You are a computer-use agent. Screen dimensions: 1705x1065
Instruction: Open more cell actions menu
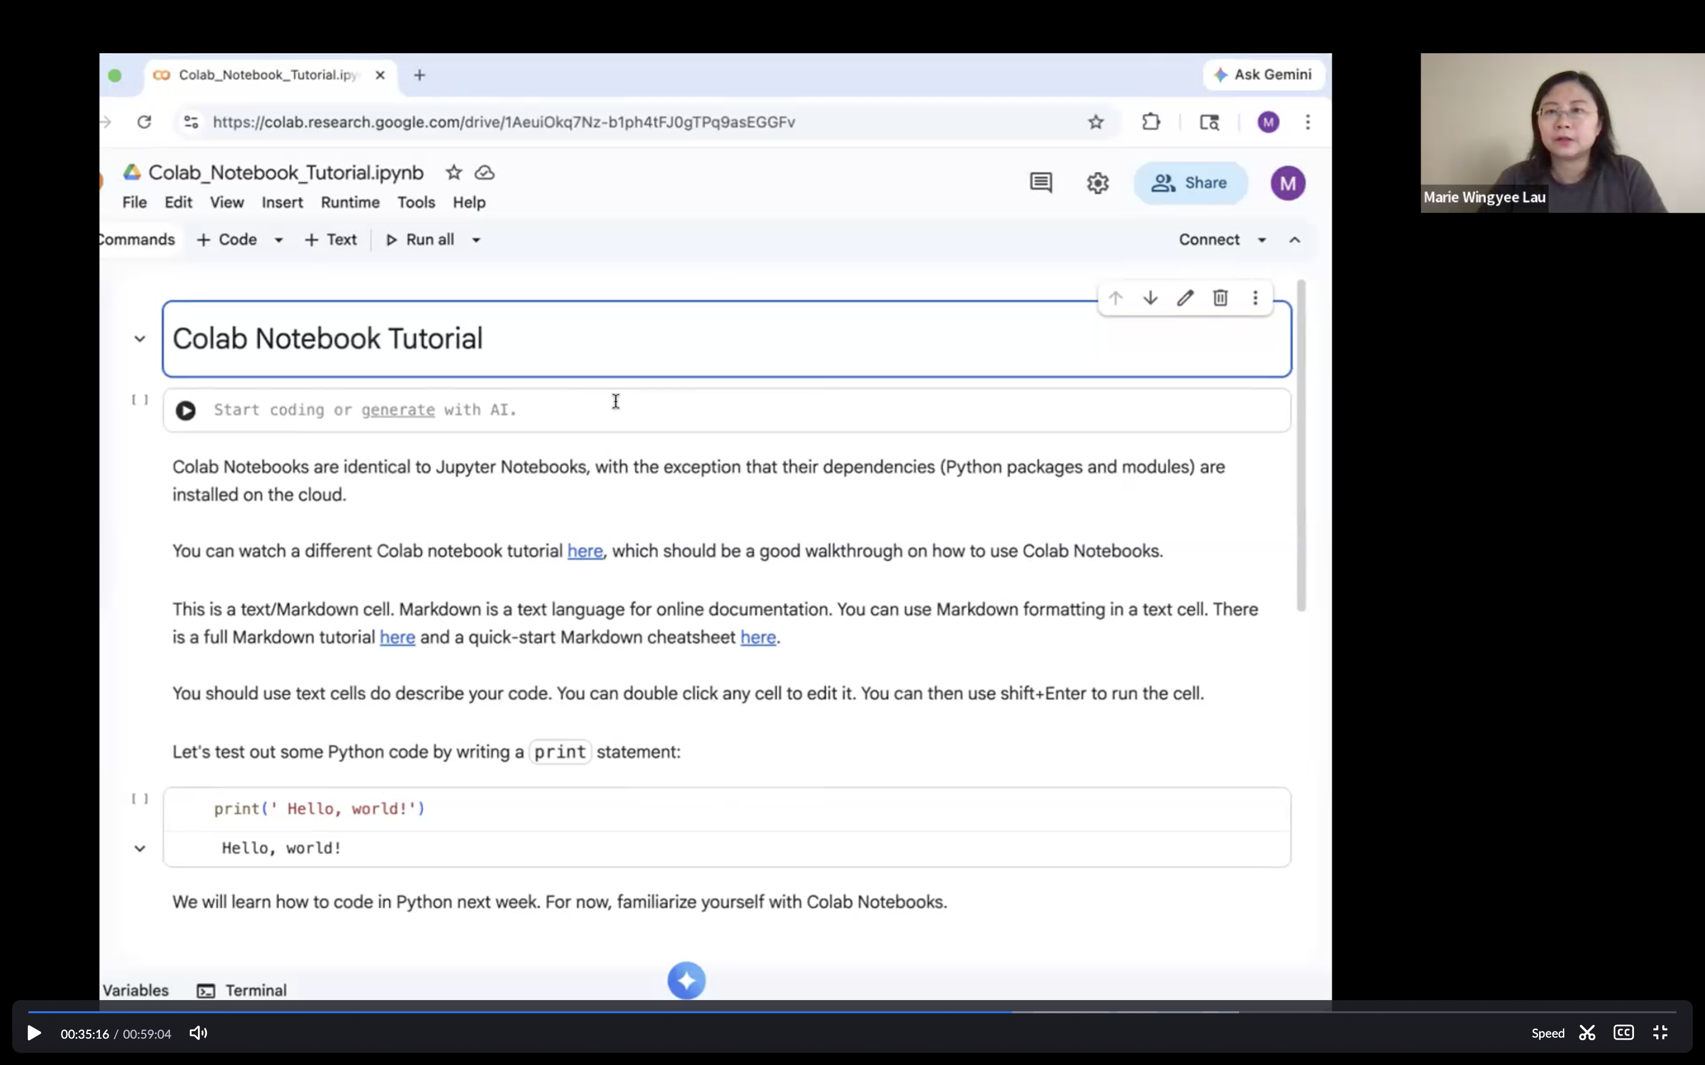(1255, 298)
